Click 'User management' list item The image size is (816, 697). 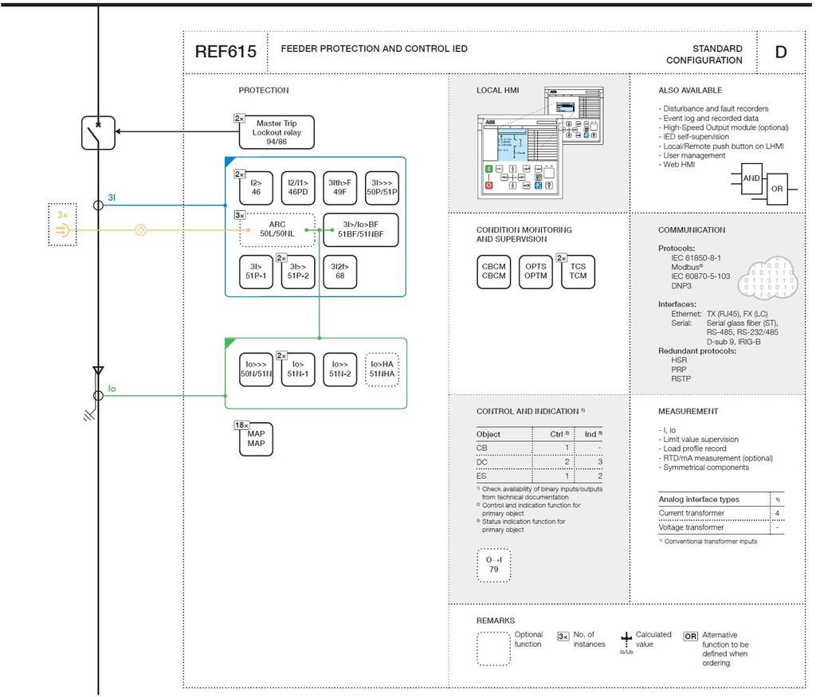[x=692, y=155]
